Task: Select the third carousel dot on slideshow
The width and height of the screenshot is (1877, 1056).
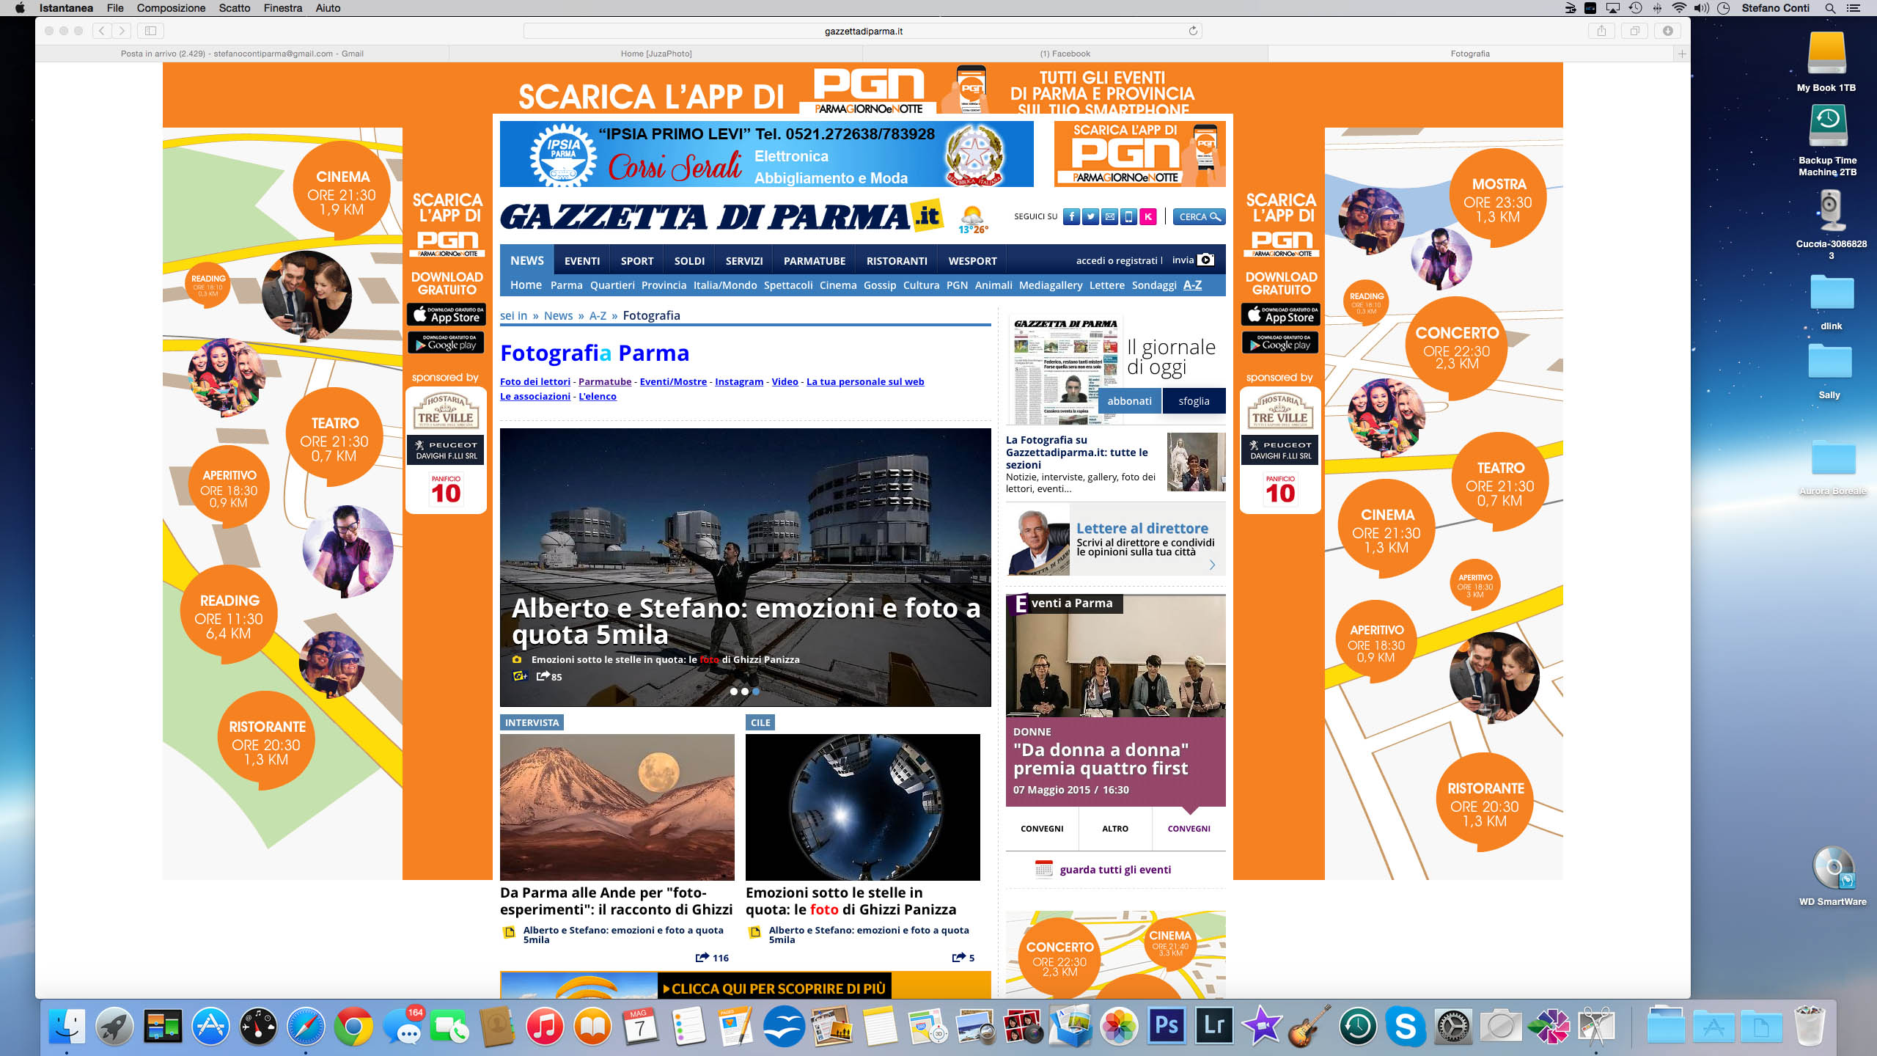Action: (756, 692)
